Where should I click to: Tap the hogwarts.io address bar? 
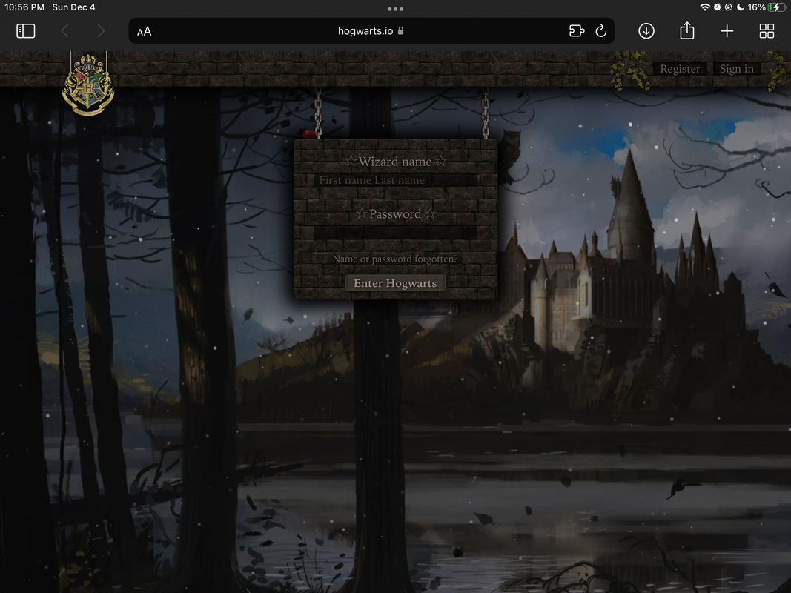(x=371, y=30)
